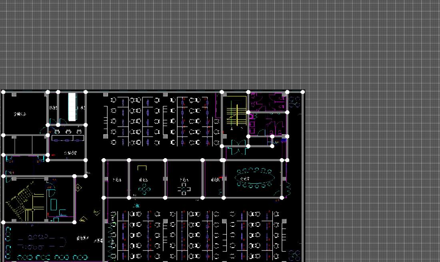
Task: Click the plant symbol in the bottom-right corner
Action: (294, 255)
